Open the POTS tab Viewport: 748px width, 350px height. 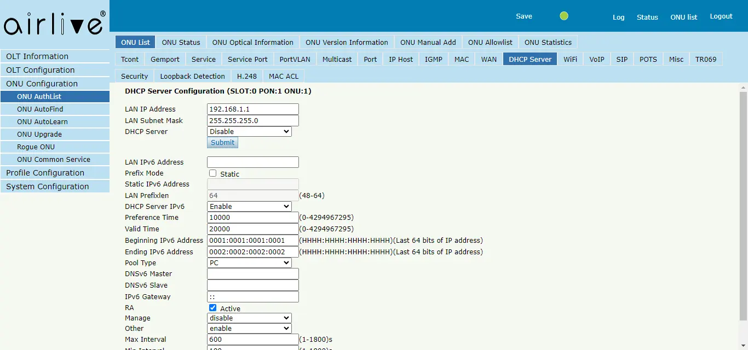coord(648,59)
